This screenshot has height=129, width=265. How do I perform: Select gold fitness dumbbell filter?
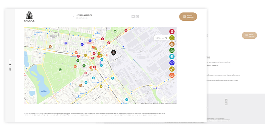click(x=172, y=69)
